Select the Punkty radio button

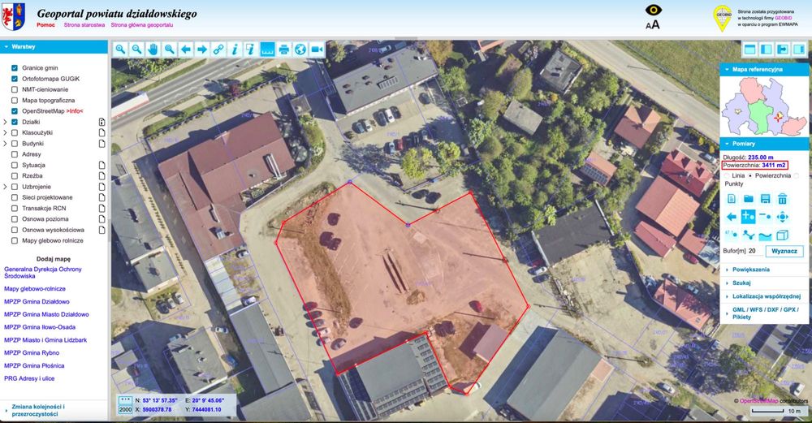click(797, 176)
